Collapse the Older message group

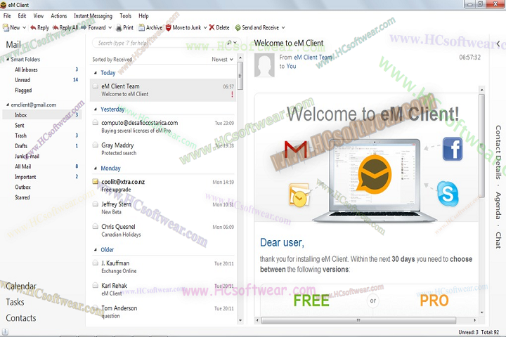(x=95, y=250)
